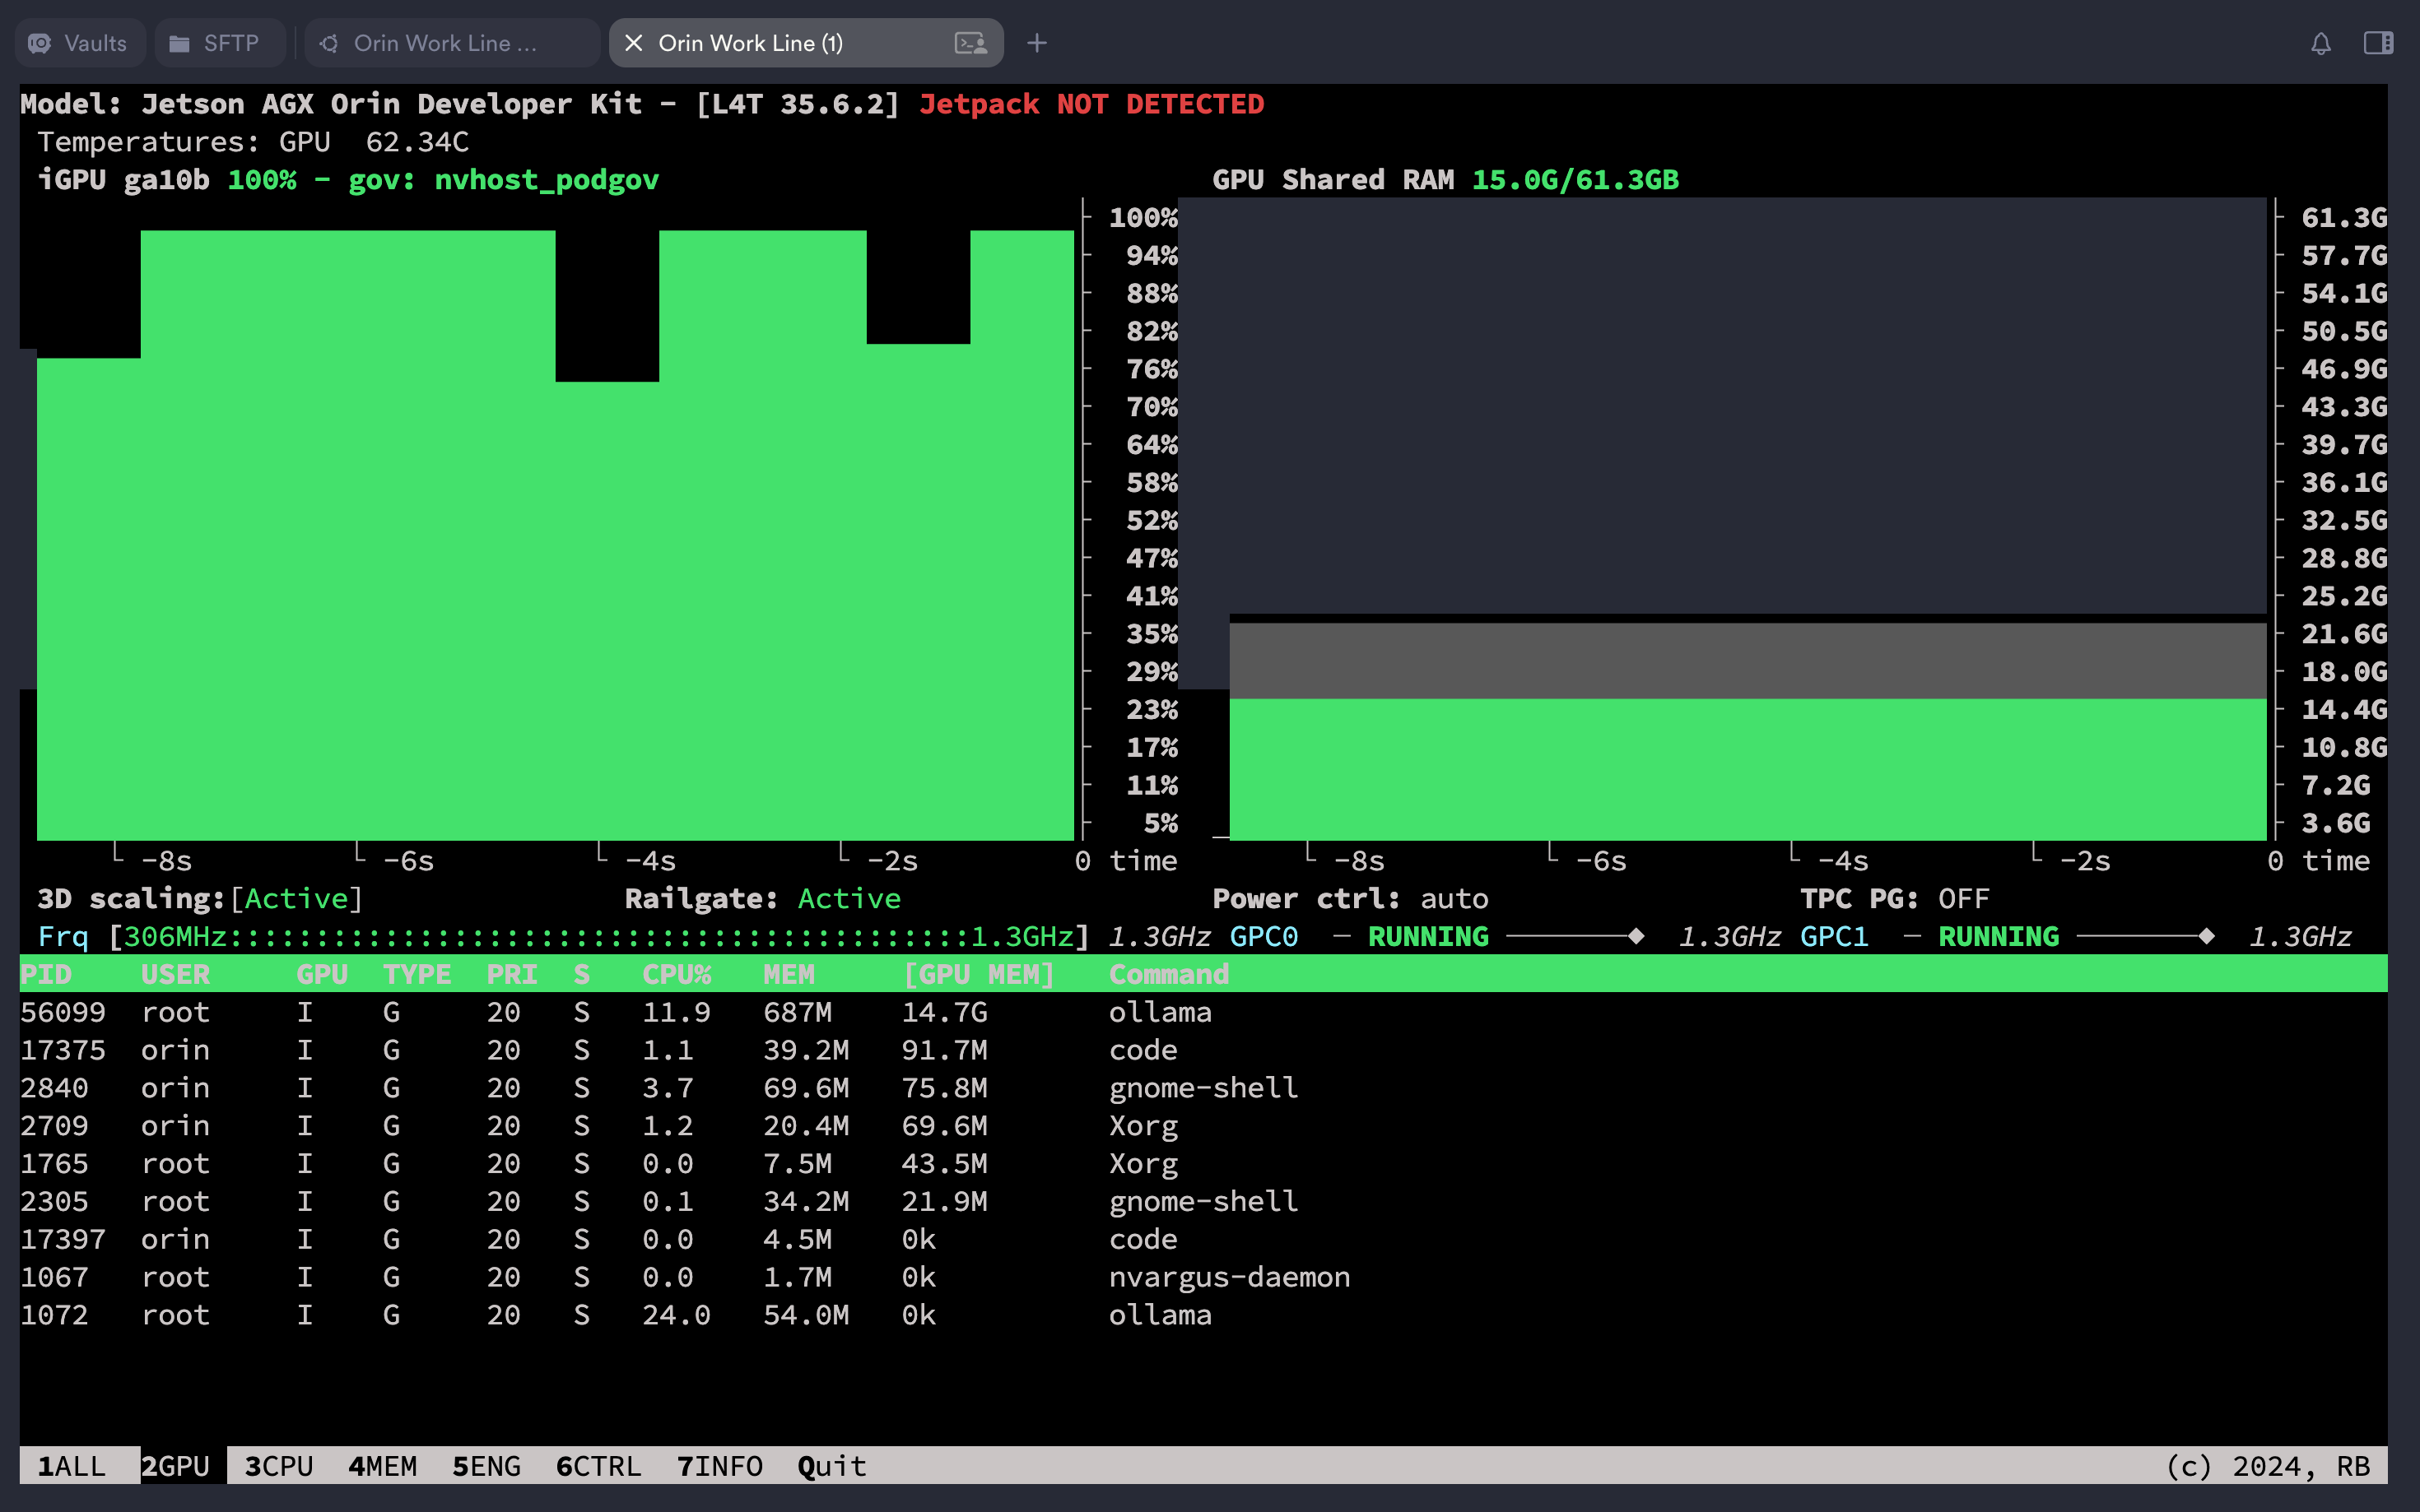Switch to the first Orin Work Line tab

click(x=451, y=43)
